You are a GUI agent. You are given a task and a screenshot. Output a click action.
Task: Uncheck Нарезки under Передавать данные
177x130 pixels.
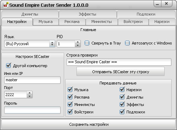point(122,90)
